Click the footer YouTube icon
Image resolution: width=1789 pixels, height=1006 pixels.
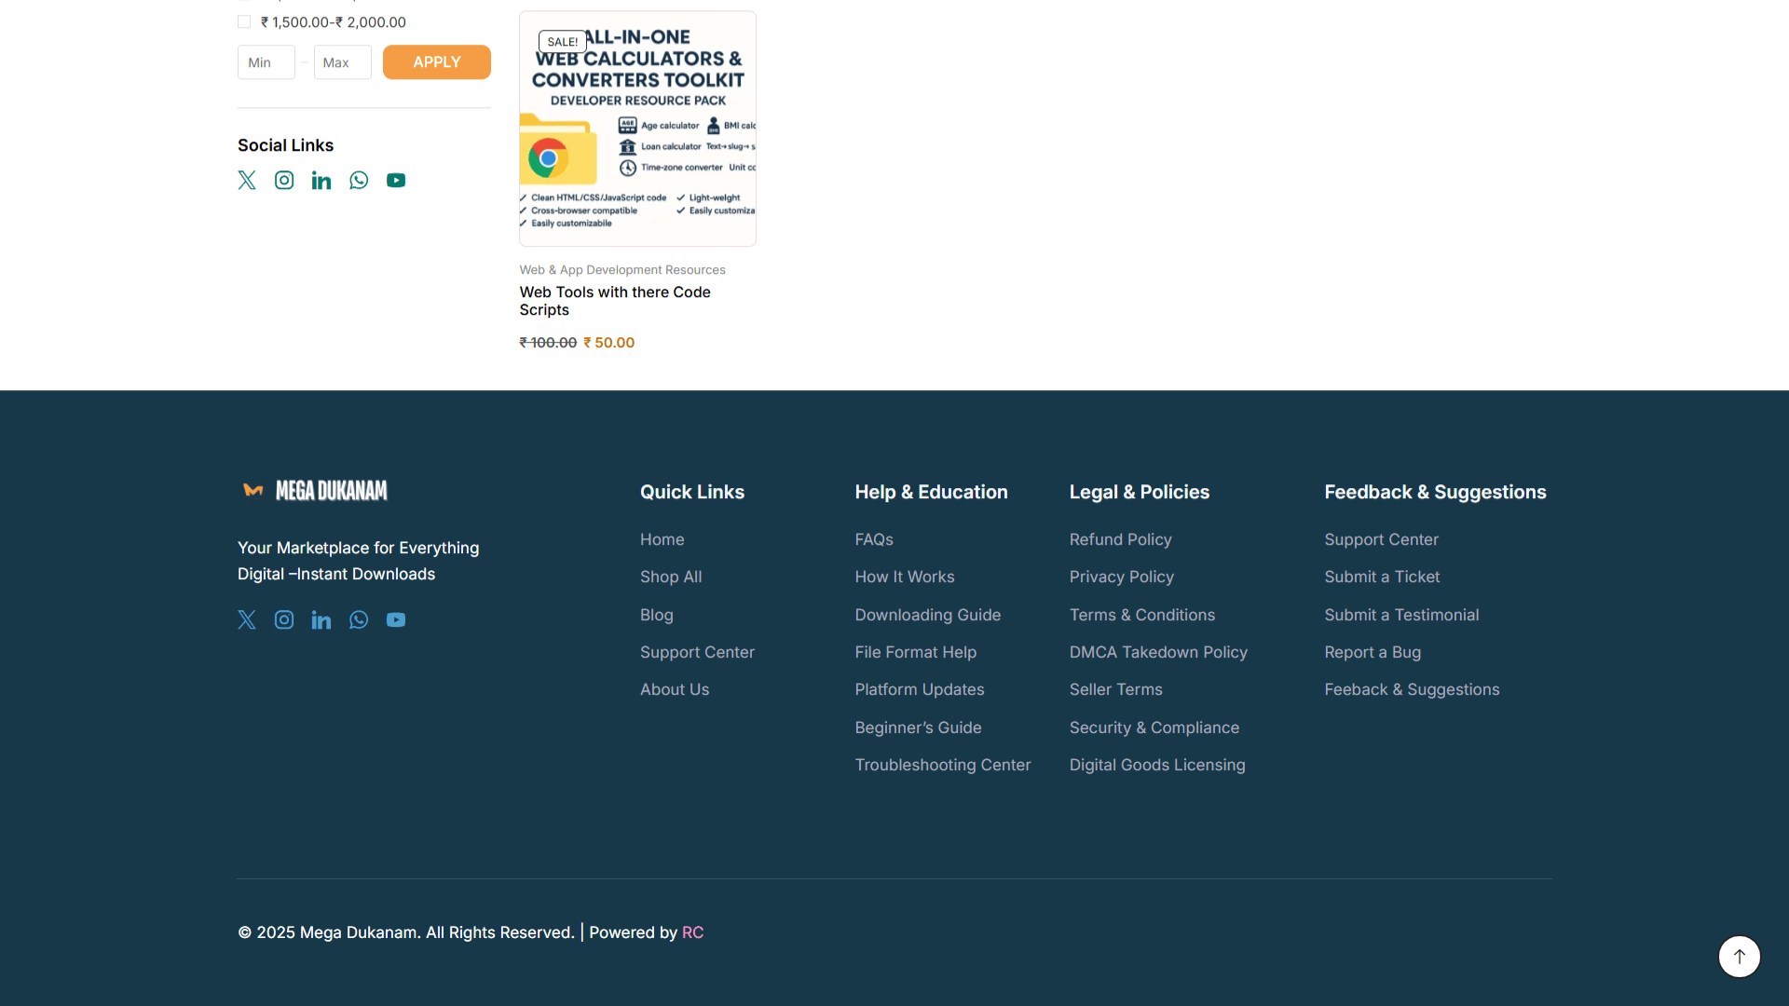pyautogui.click(x=396, y=620)
